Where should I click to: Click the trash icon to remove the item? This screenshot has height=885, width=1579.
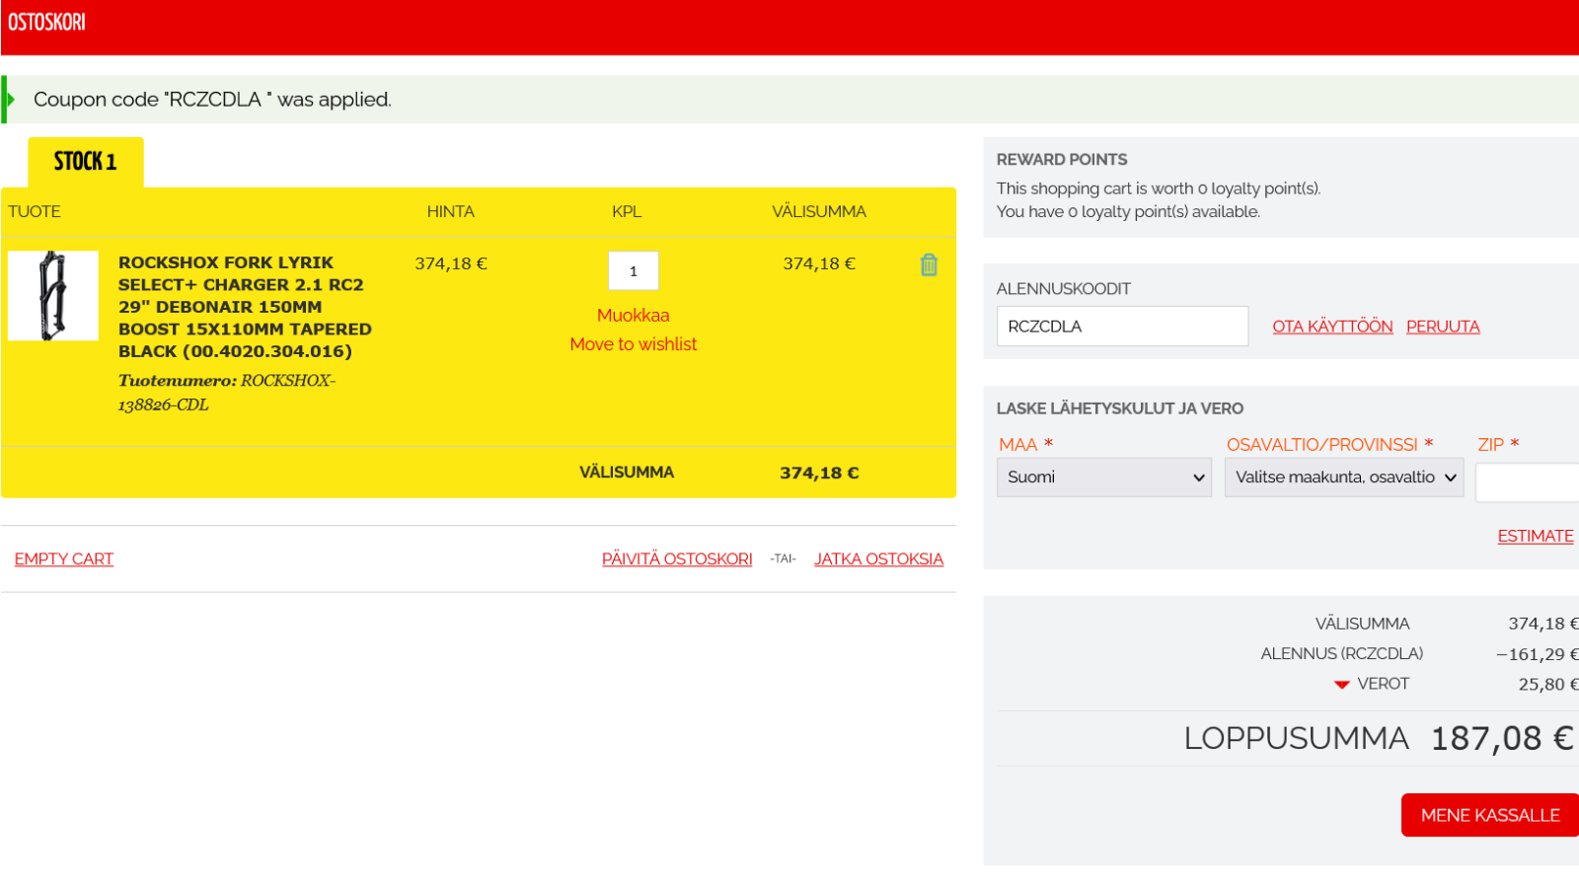[x=929, y=264]
